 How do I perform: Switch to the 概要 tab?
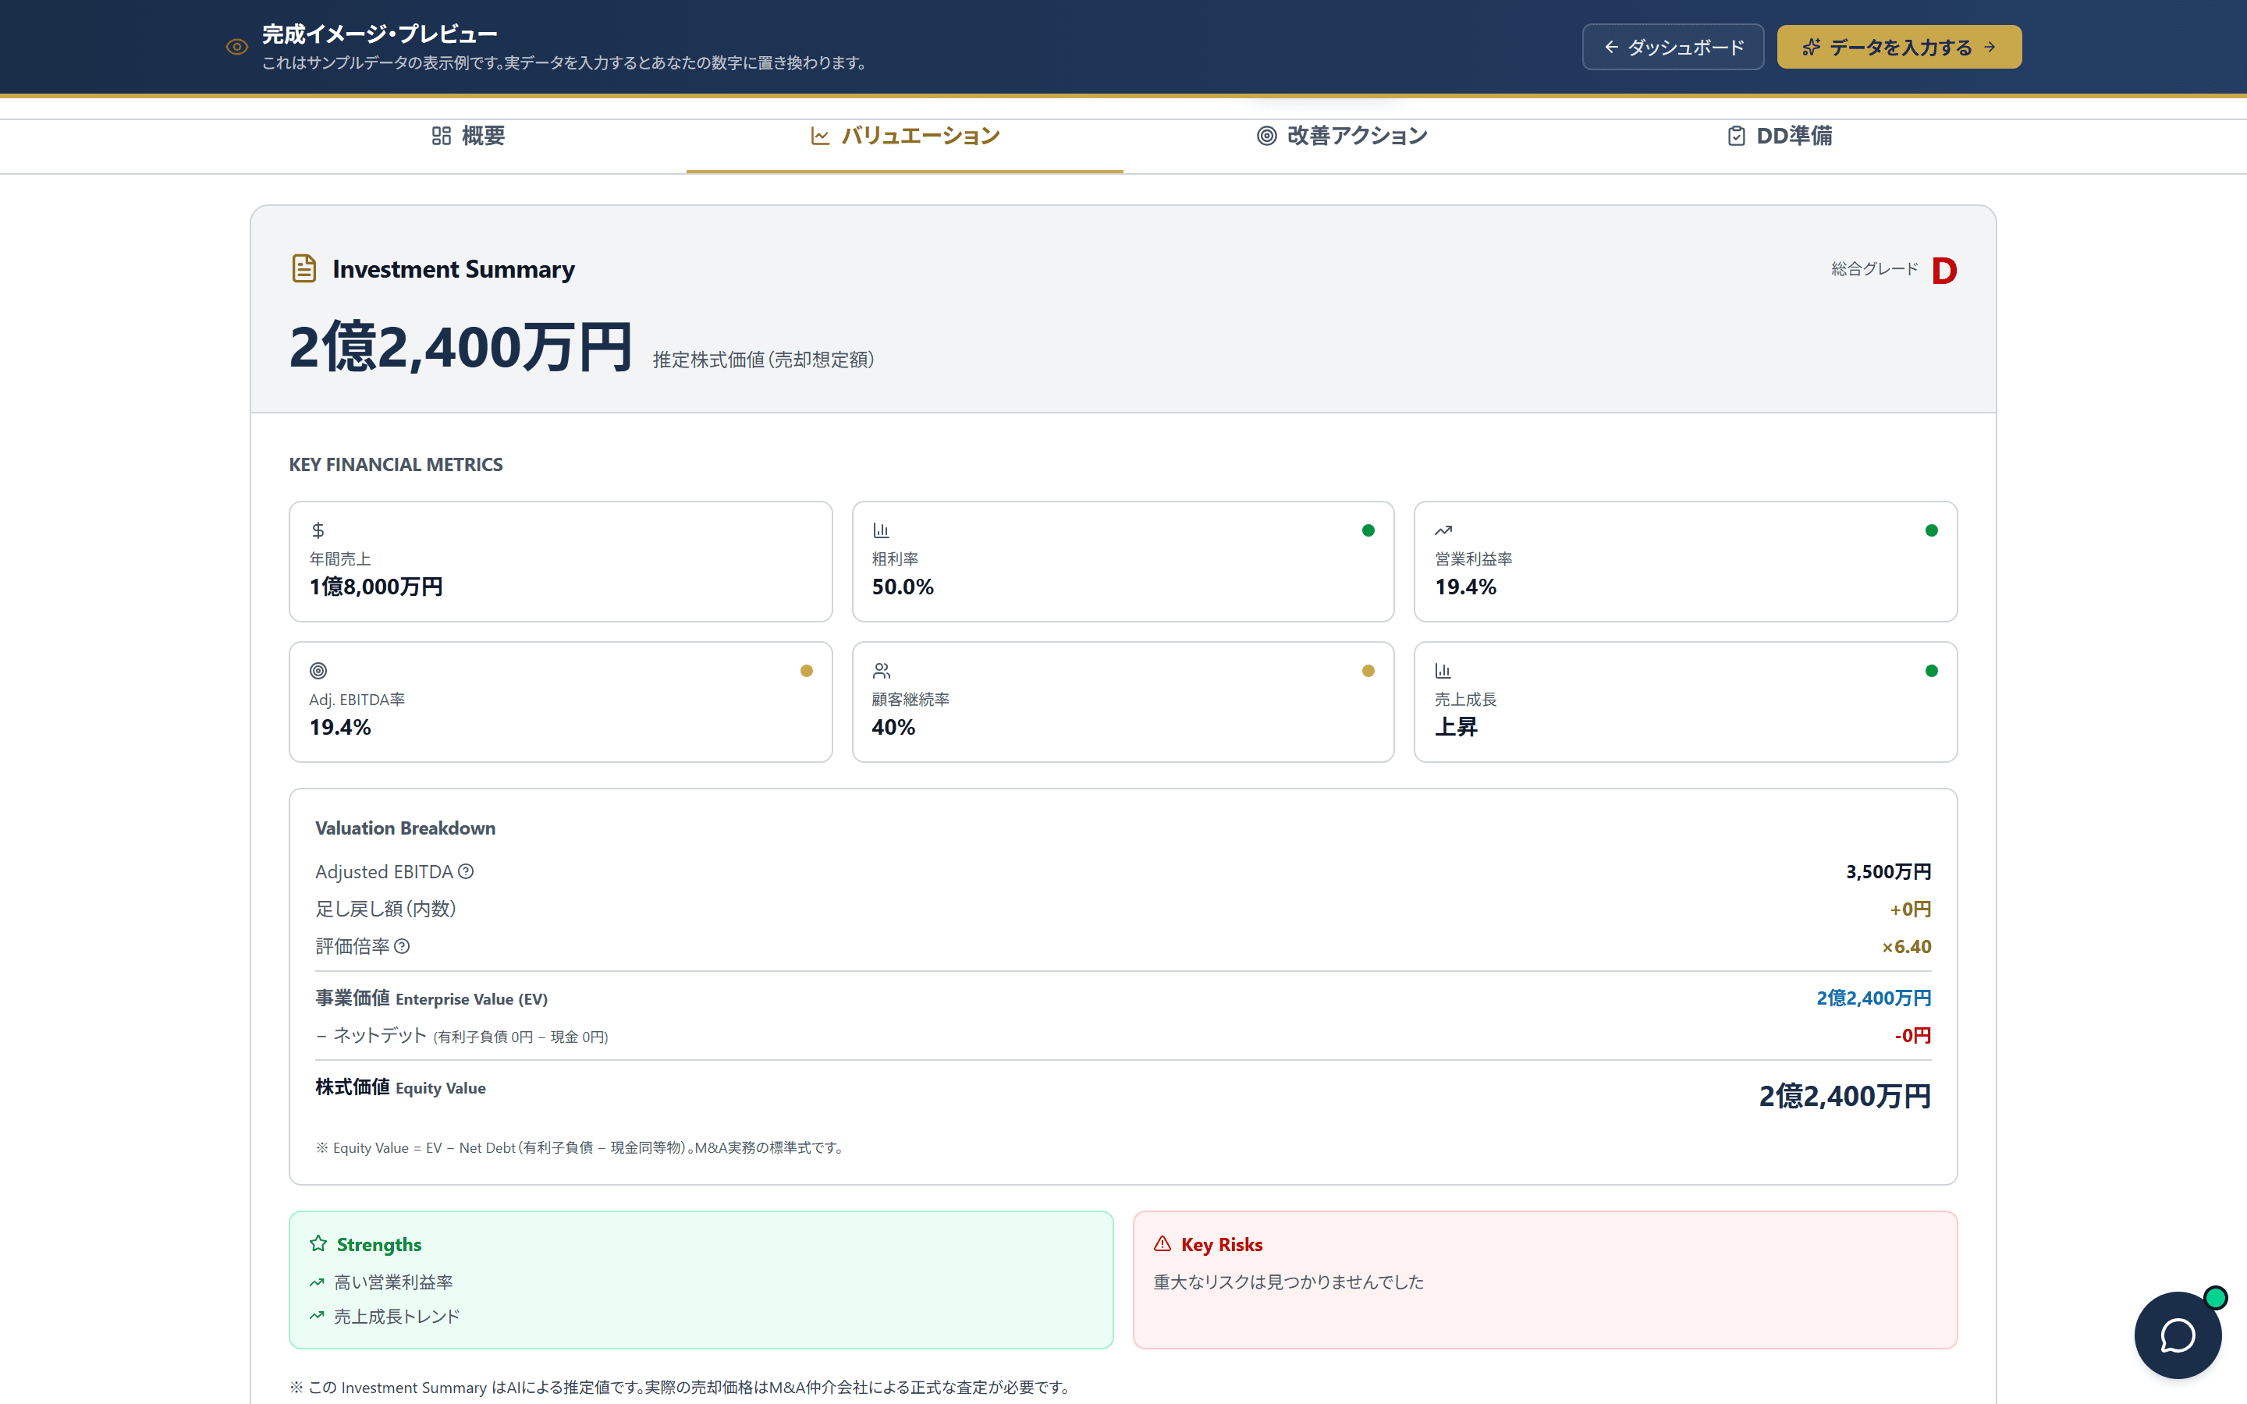click(467, 136)
